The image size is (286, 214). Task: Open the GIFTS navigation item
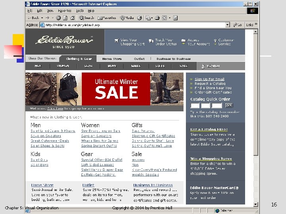pos(160,66)
